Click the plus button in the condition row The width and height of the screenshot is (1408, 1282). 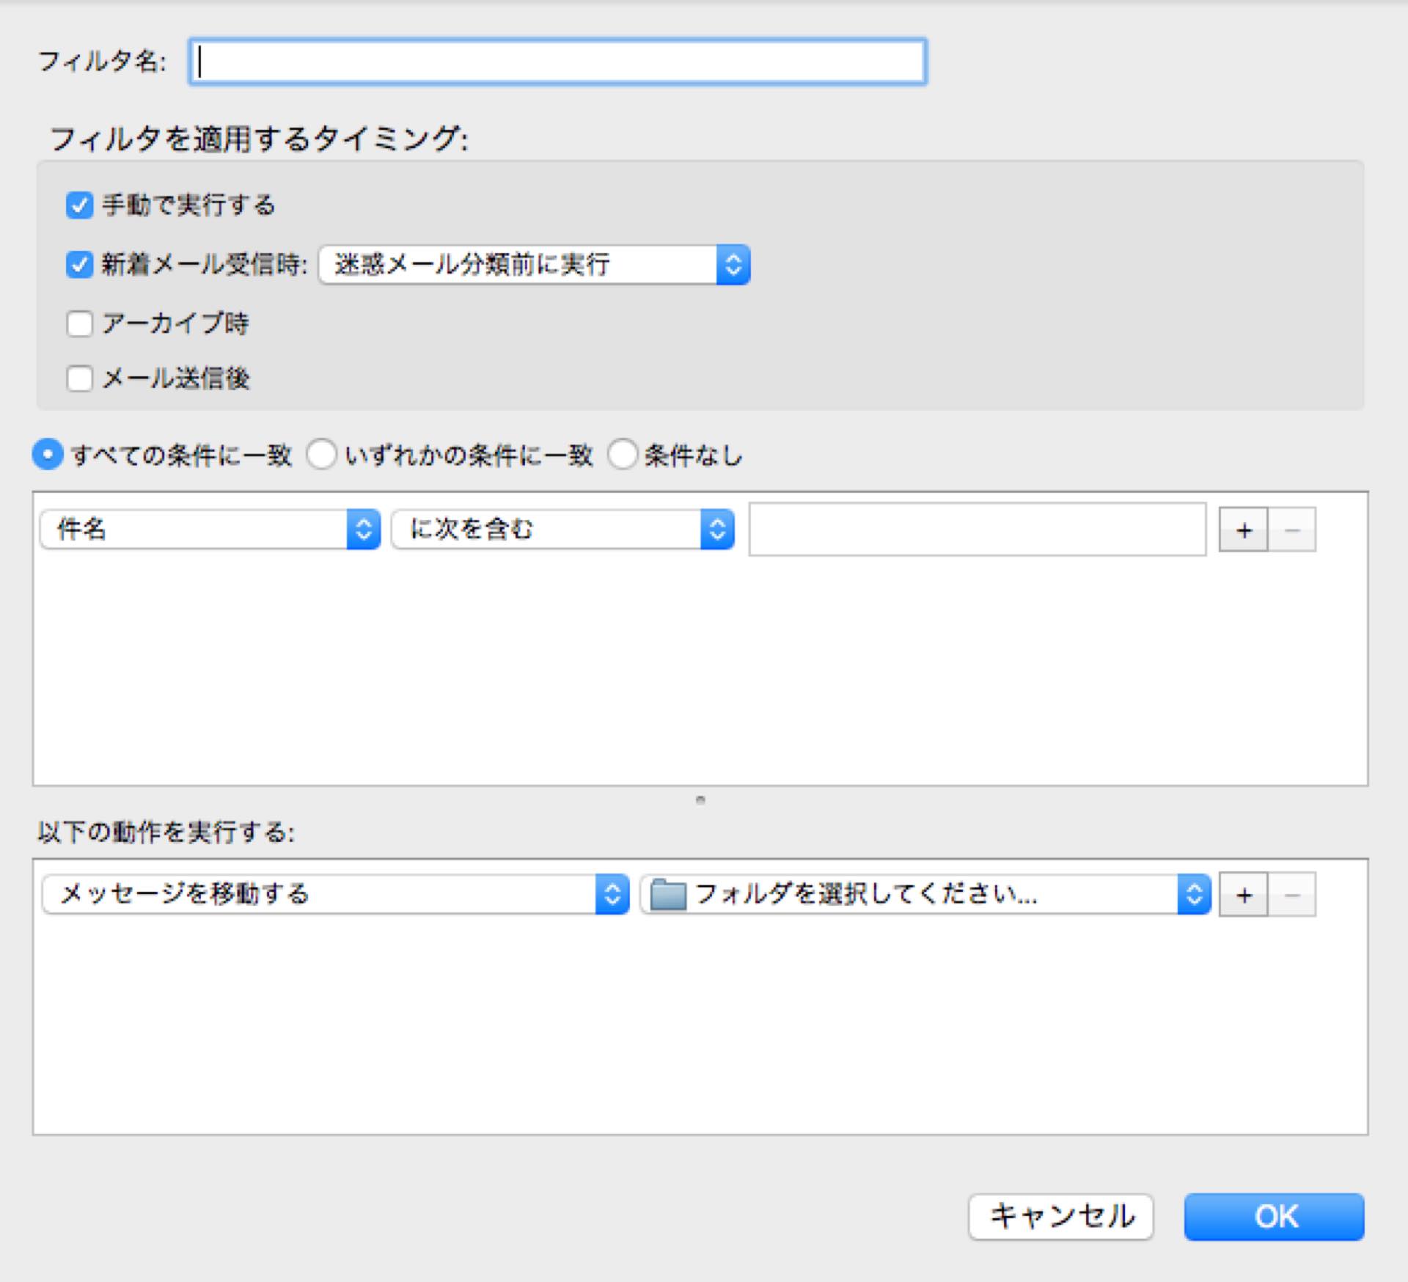1243,530
